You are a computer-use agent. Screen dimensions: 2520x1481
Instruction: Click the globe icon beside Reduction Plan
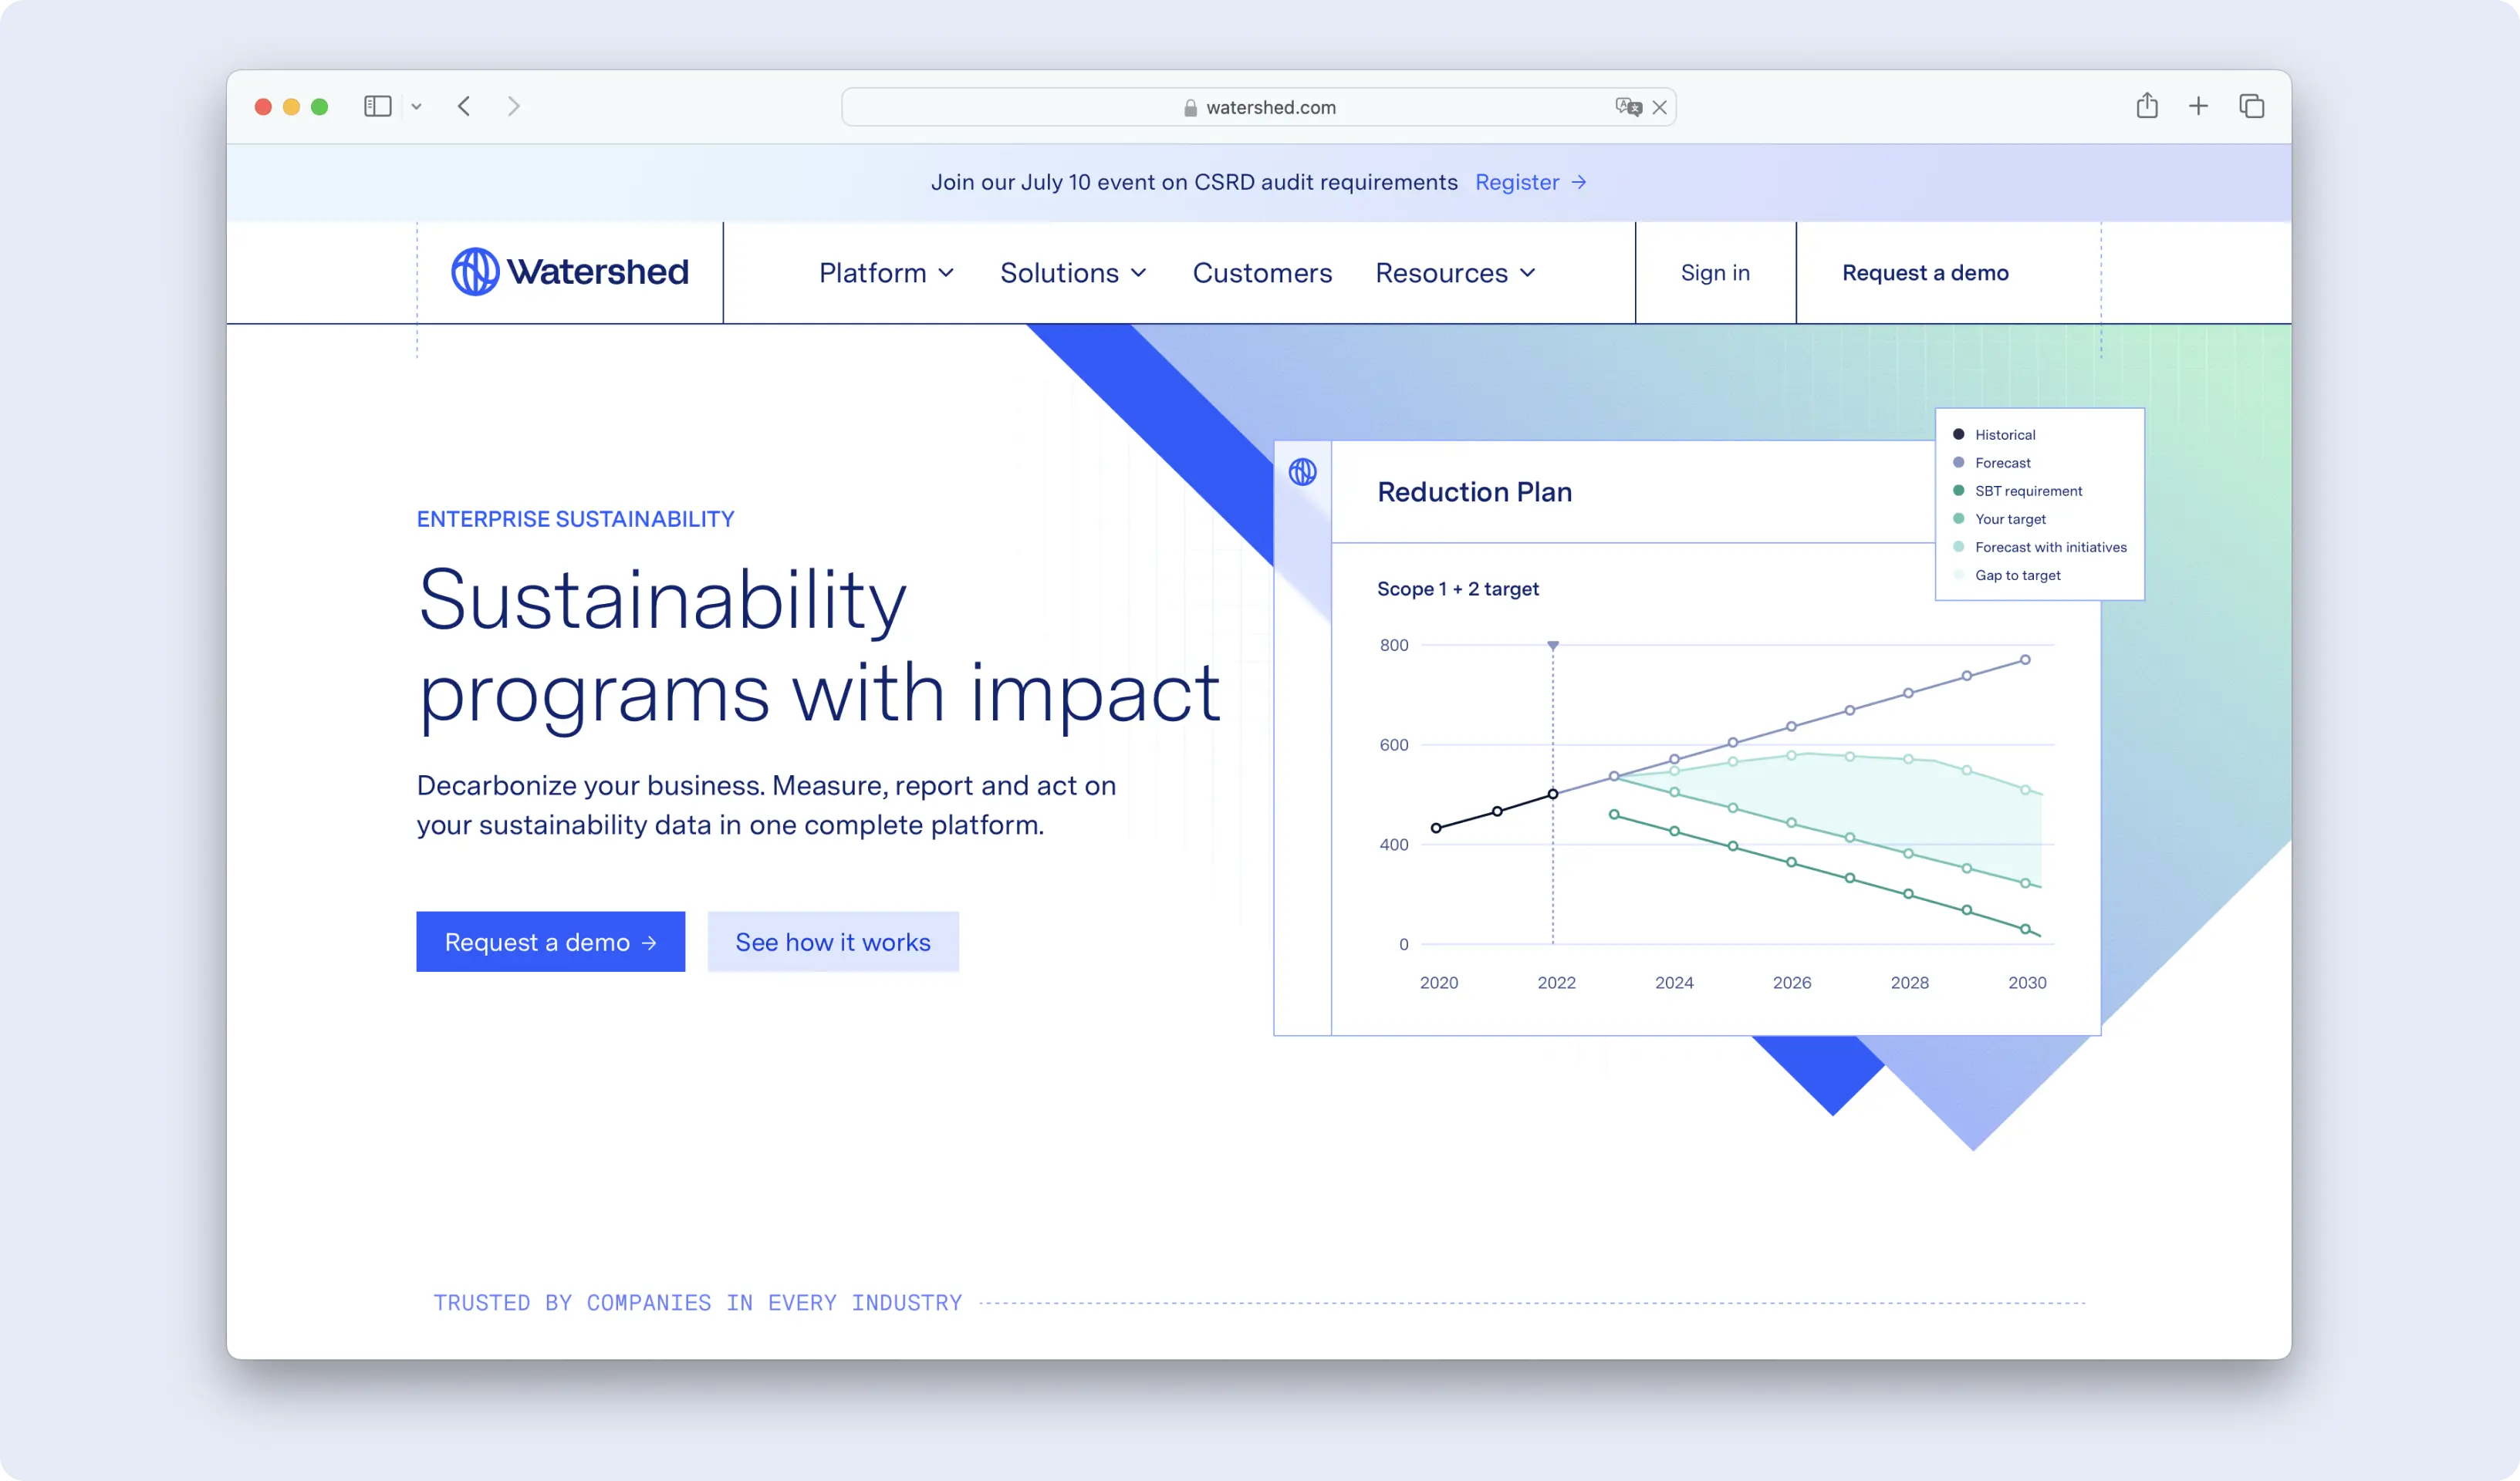click(x=1302, y=472)
